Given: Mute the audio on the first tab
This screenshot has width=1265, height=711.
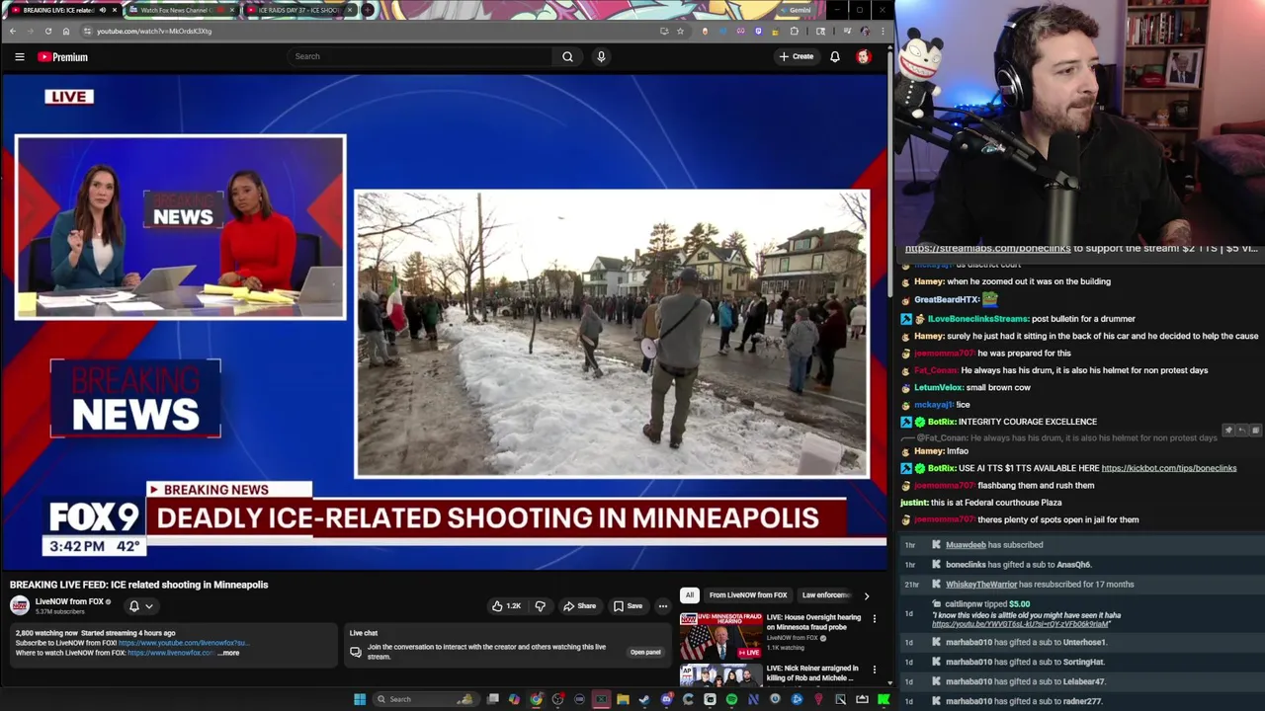Looking at the screenshot, I should [x=103, y=10].
